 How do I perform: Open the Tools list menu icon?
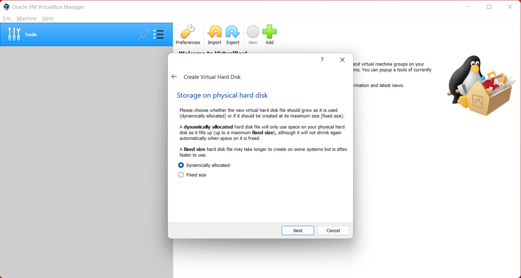(x=159, y=34)
